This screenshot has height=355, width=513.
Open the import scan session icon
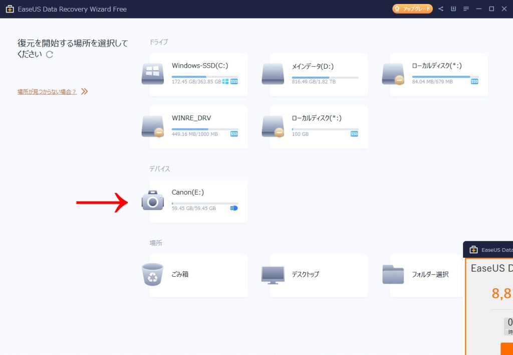(453, 9)
